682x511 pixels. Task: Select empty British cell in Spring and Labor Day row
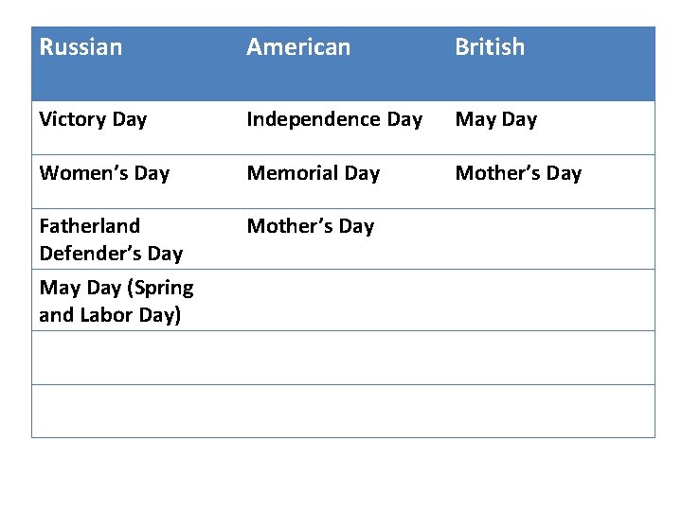pos(549,300)
